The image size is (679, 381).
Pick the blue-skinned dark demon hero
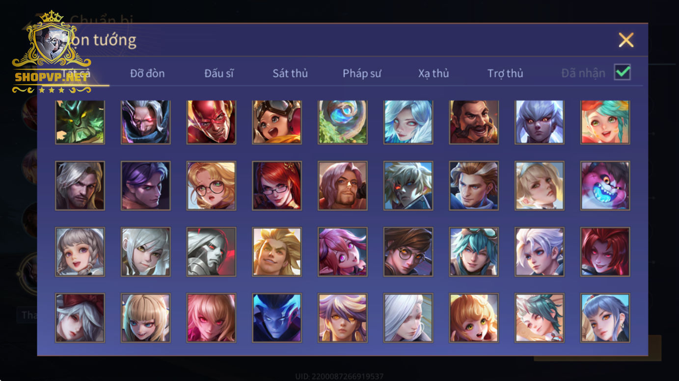(277, 318)
